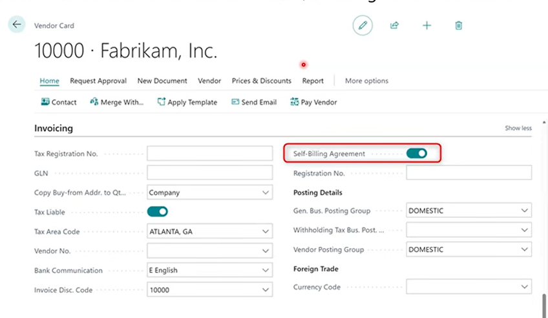Click the Tax Registration No. input field
This screenshot has height=318, width=548.
209,153
